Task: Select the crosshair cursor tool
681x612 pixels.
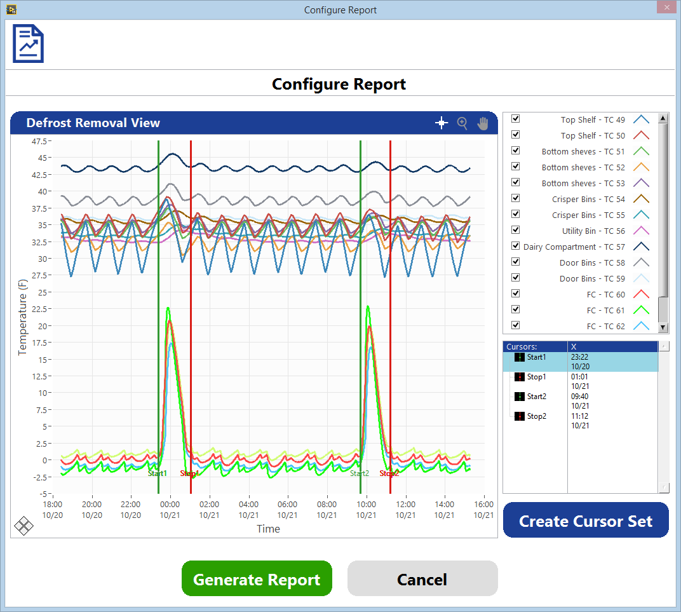Action: point(442,123)
